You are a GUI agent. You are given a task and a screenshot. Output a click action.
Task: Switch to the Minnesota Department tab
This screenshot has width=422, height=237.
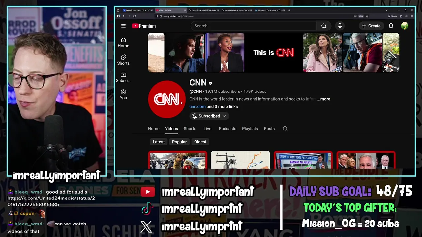click(270, 10)
